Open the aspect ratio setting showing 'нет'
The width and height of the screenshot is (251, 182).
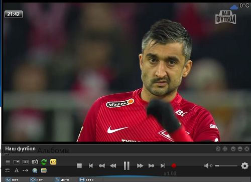point(36,179)
